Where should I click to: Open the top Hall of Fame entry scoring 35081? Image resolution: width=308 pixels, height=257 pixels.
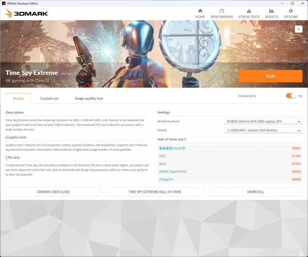[172, 148]
